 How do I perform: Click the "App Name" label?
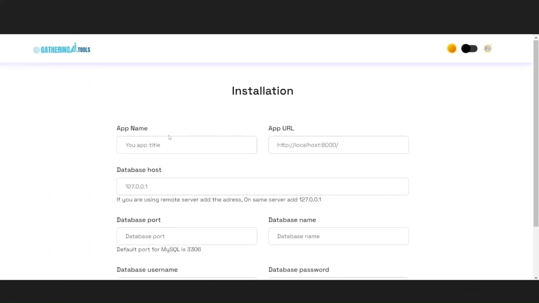[x=132, y=128]
